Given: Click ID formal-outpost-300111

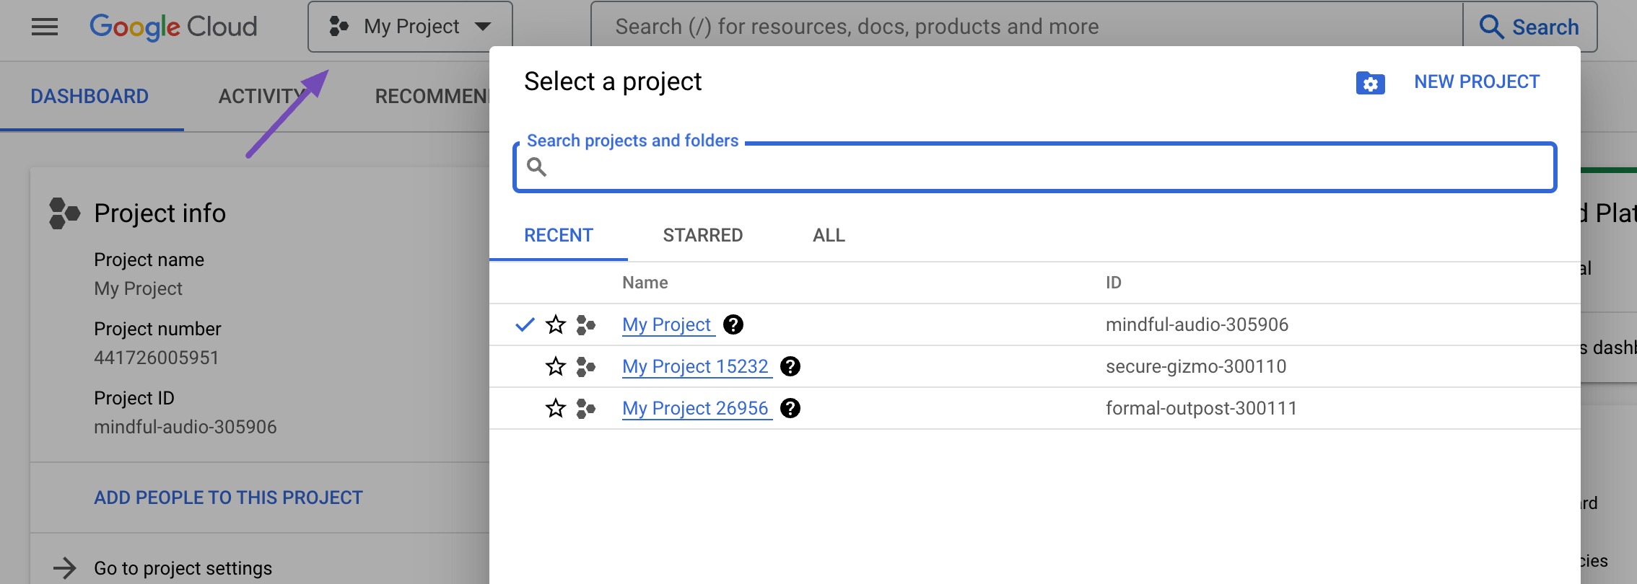Looking at the screenshot, I should coord(1201,408).
